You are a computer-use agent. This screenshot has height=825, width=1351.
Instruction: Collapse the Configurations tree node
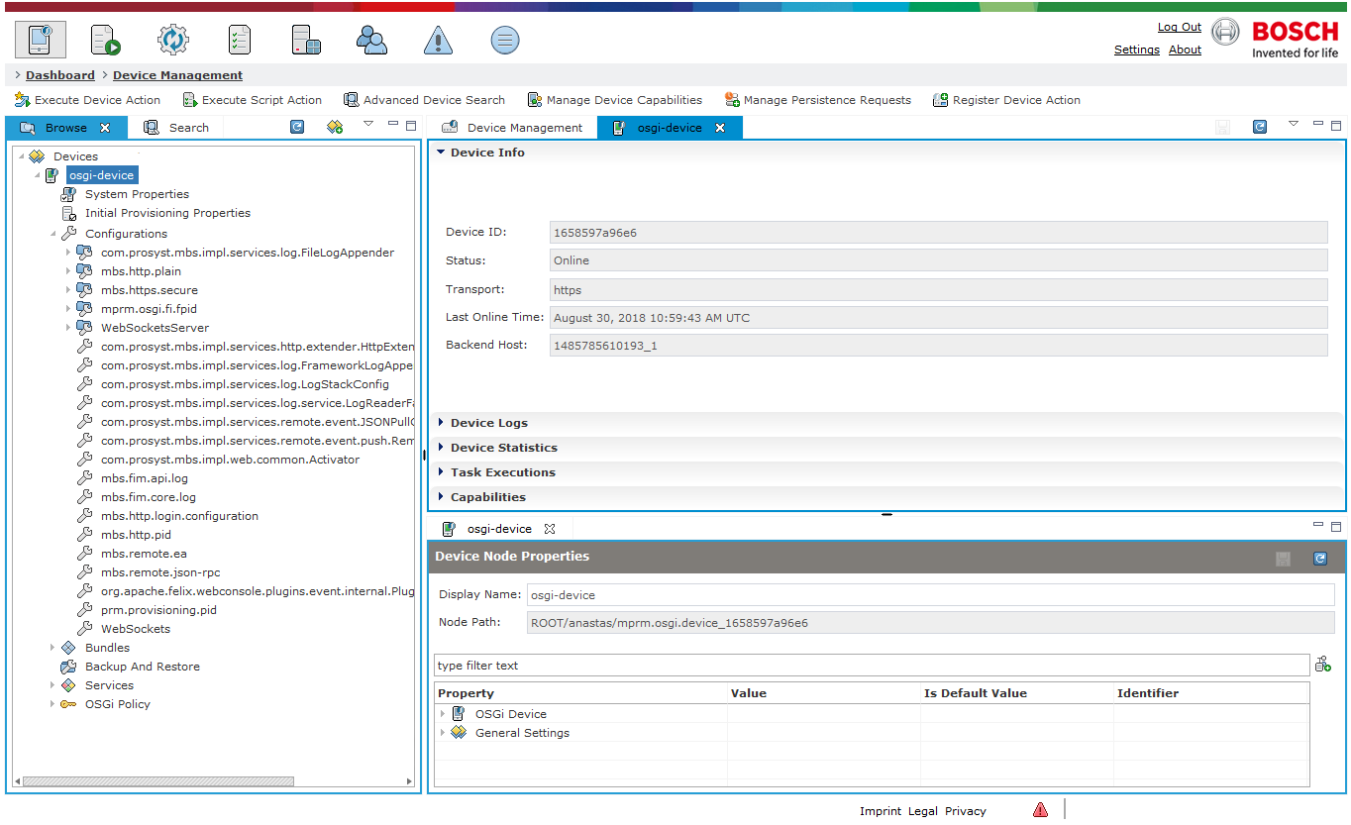click(52, 234)
